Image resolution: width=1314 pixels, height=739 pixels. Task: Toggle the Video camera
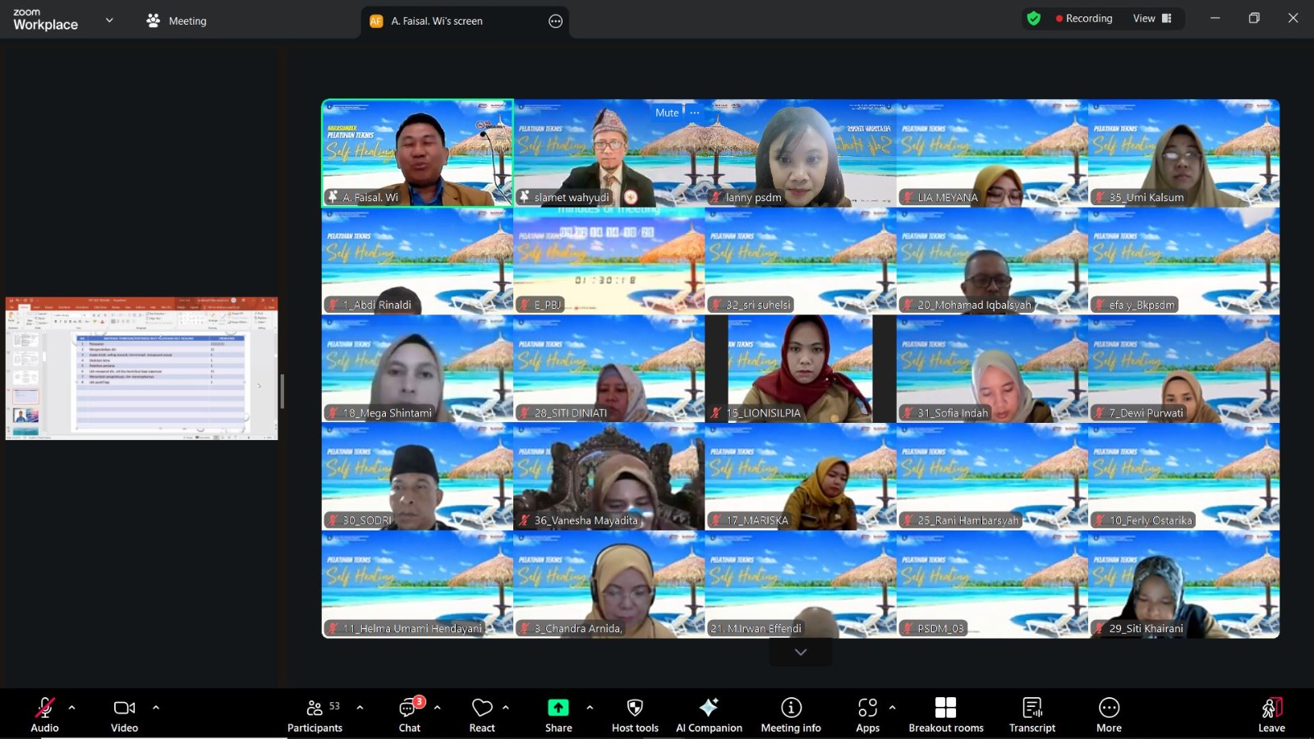pyautogui.click(x=124, y=714)
